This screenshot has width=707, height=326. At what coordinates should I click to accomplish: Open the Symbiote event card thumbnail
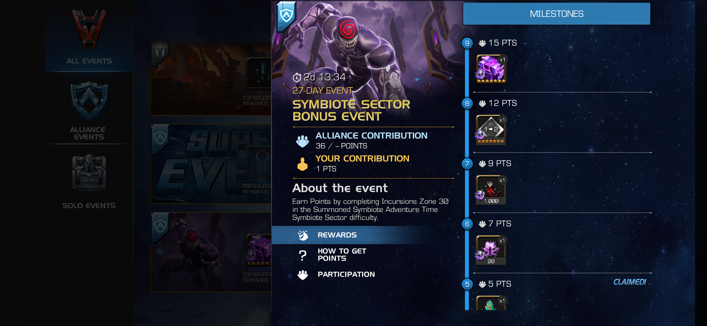(211, 252)
